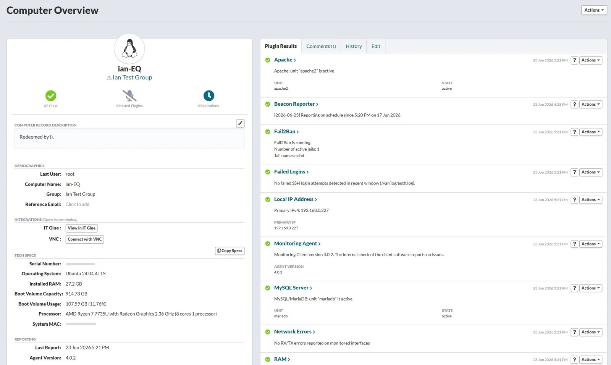Click green status check beside Apache
The height and width of the screenshot is (365, 611).
268,60
